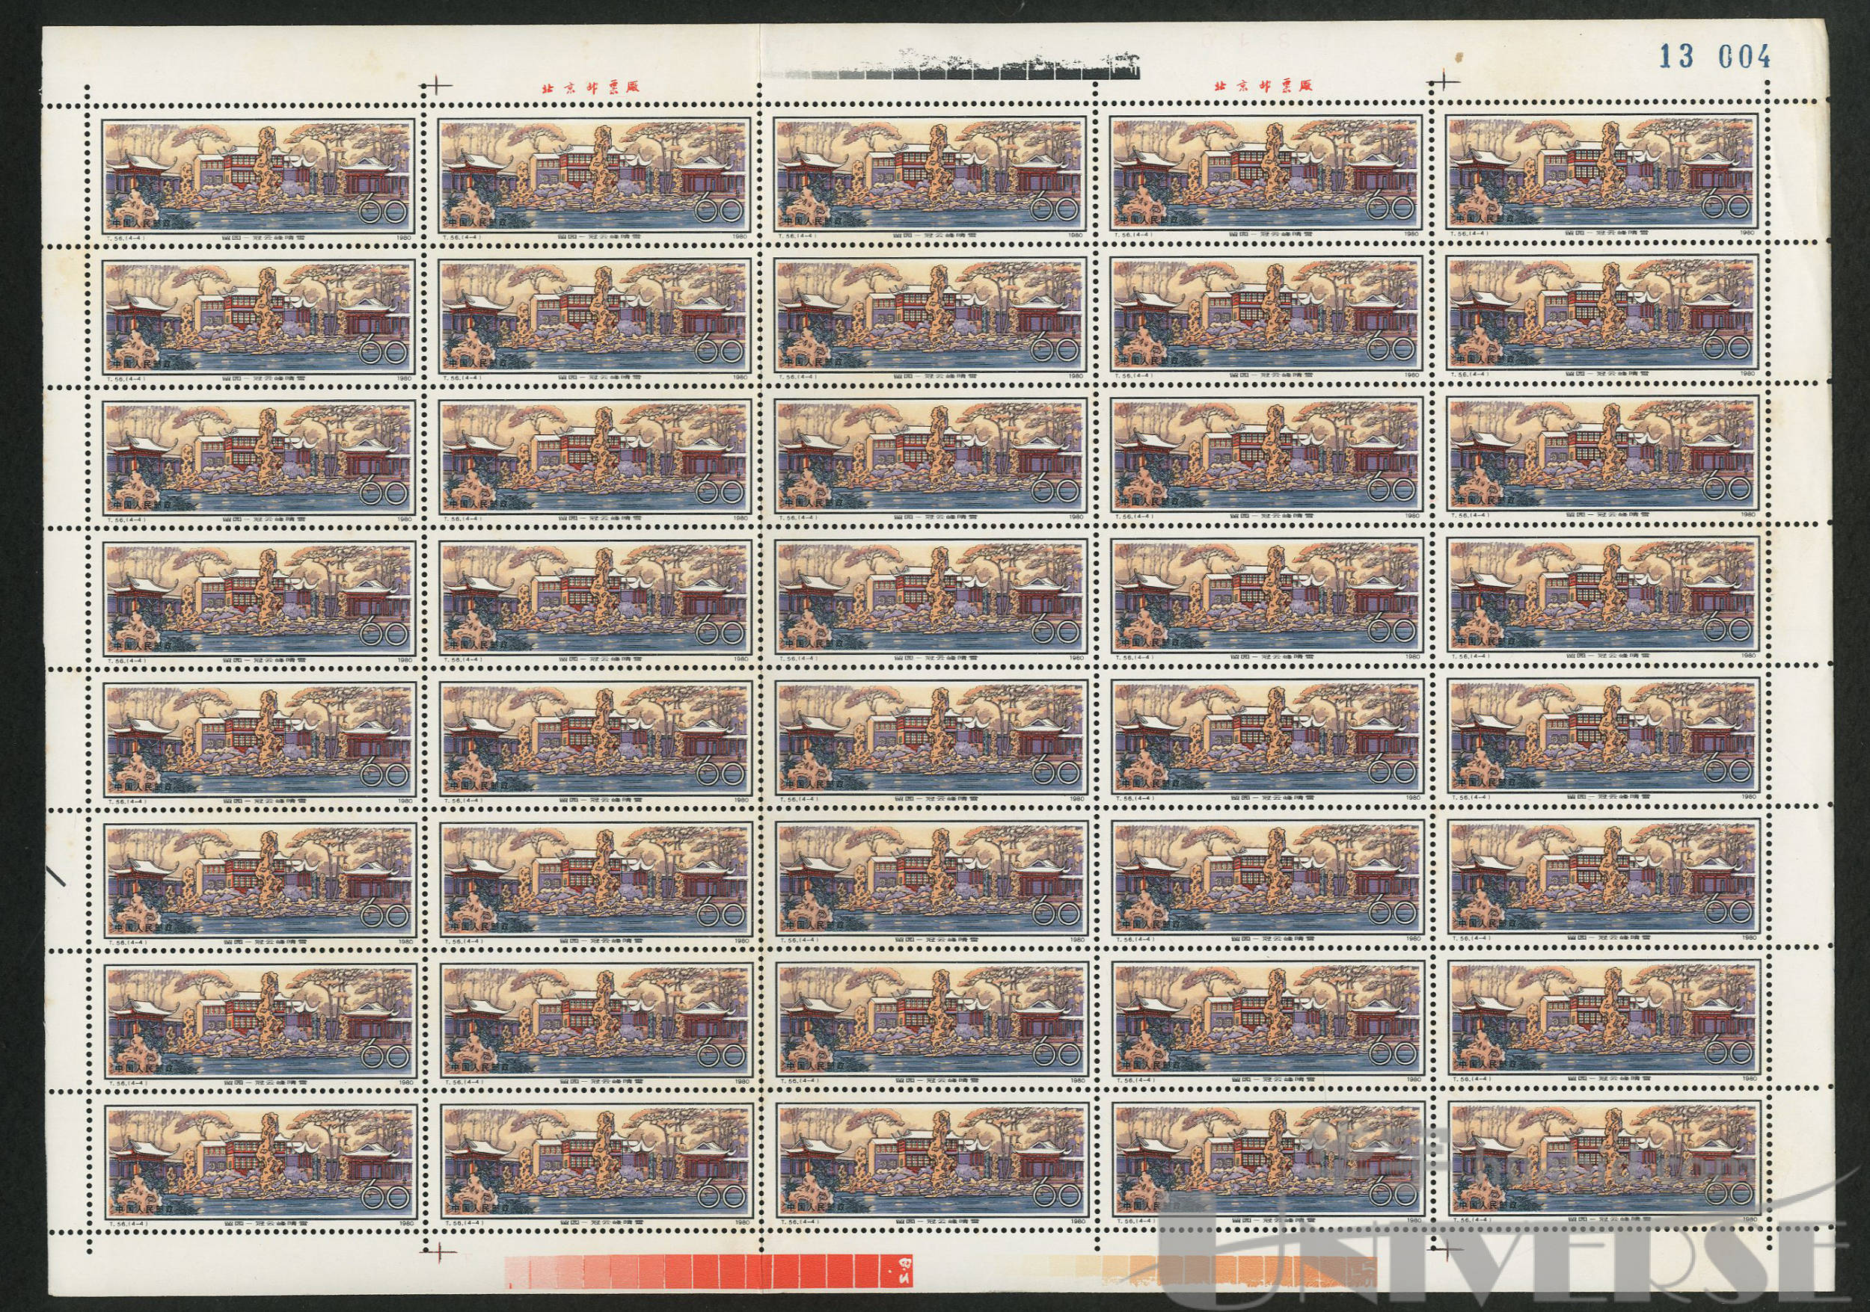Screen dimensions: 1870x1312
Task: Click the right red printer imprint above the stamps
Action: coord(1264,85)
